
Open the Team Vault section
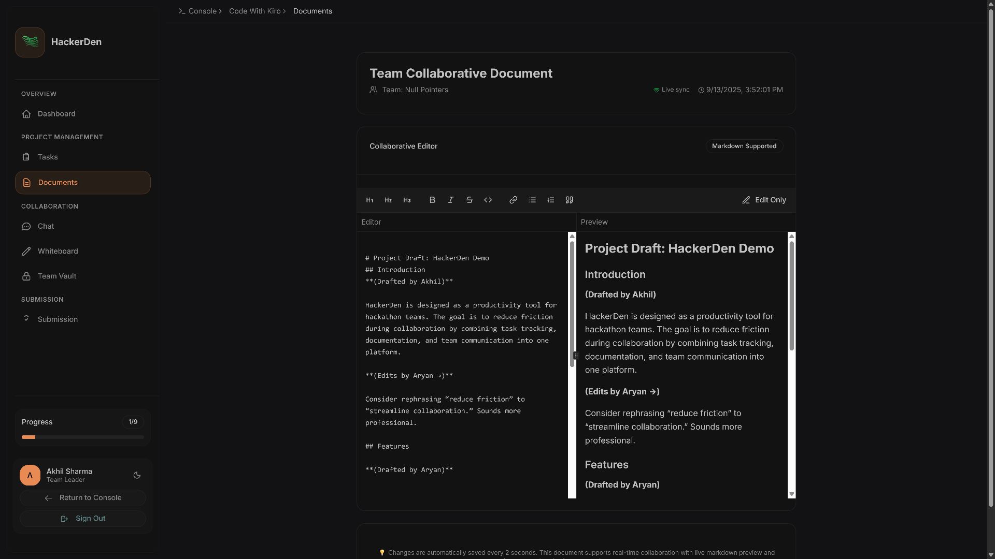57,276
